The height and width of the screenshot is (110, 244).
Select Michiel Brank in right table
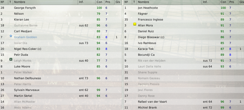click(x=184, y=108)
